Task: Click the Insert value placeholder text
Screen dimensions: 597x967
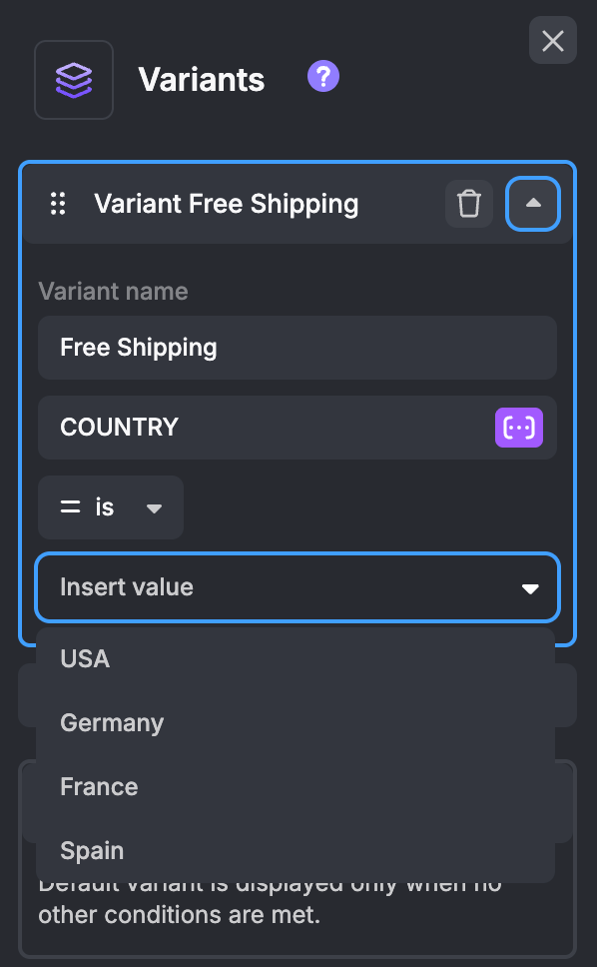Action: (124, 587)
